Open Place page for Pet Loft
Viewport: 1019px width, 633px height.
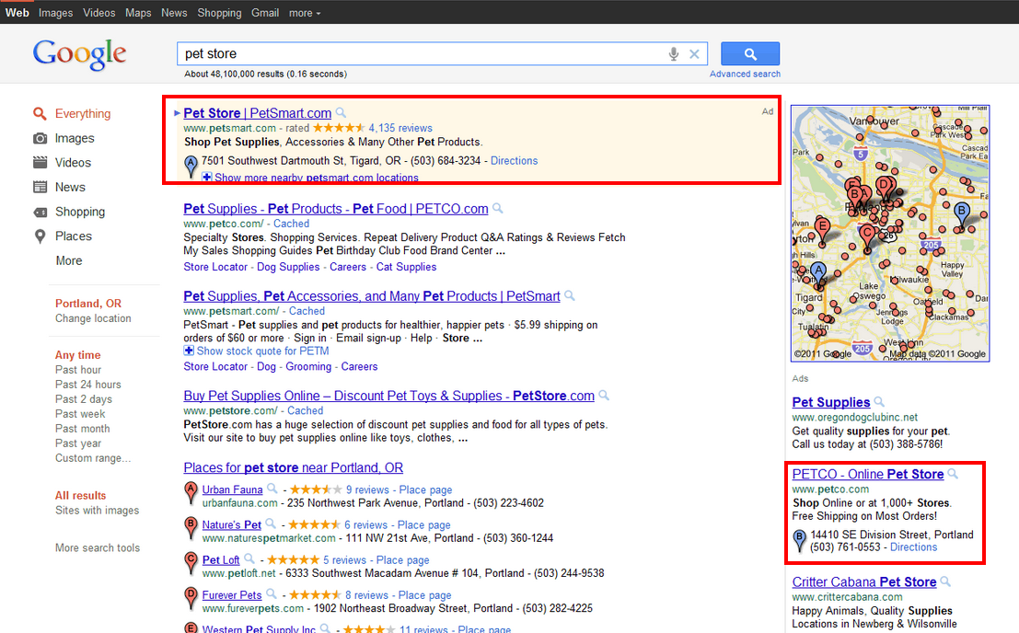[x=403, y=560]
